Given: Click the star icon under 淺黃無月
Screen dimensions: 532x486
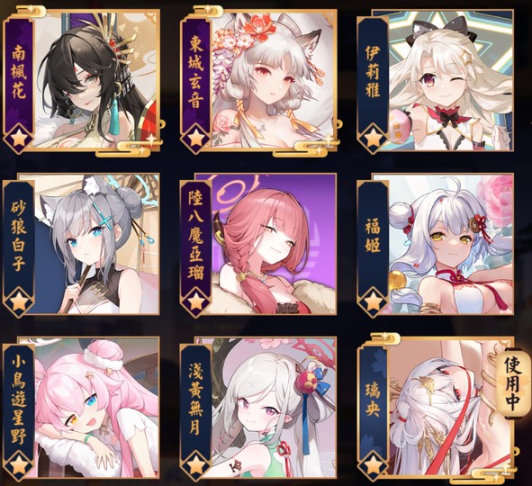Looking at the screenshot, I should tap(195, 465).
